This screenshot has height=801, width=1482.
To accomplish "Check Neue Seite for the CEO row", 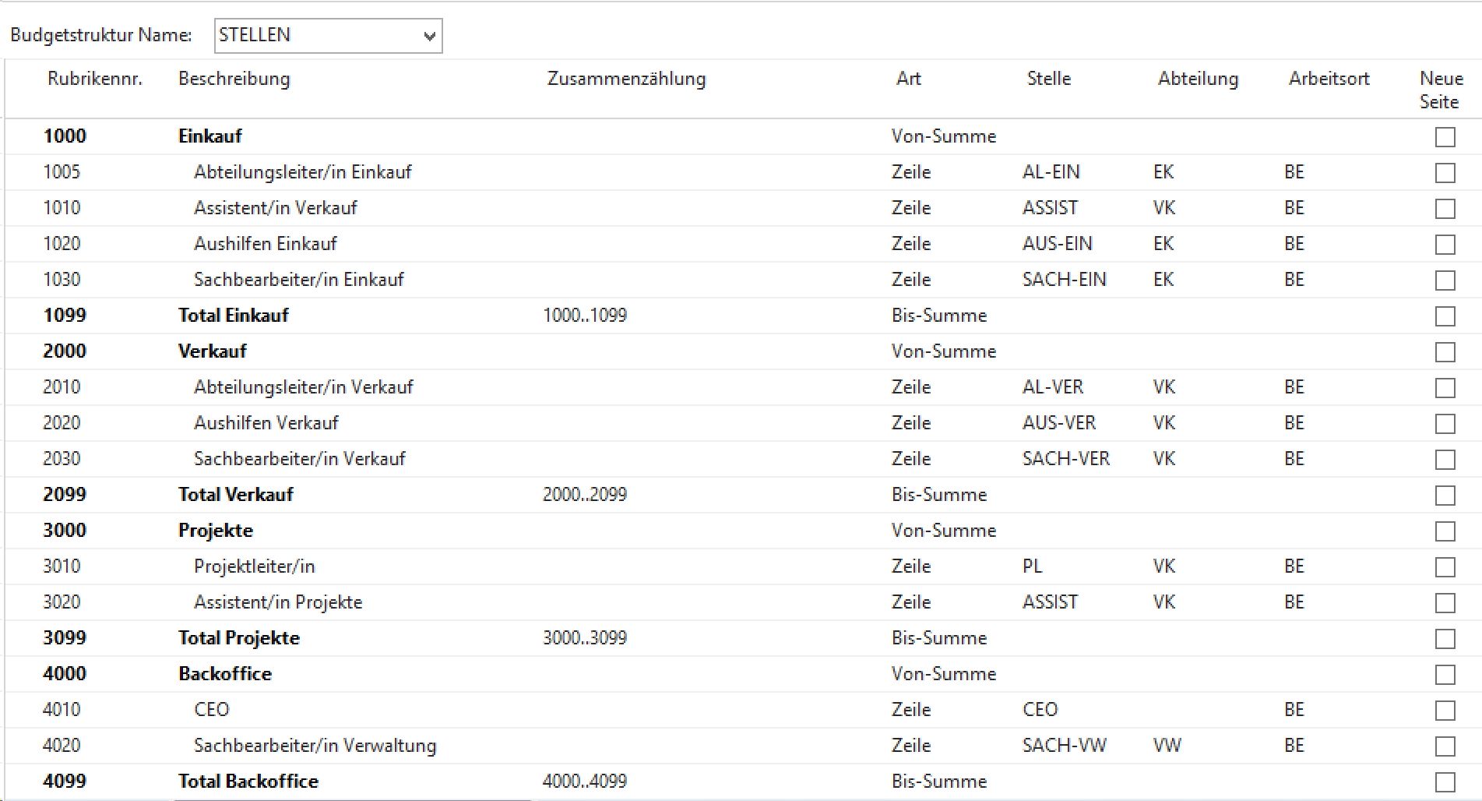I will coord(1445,711).
